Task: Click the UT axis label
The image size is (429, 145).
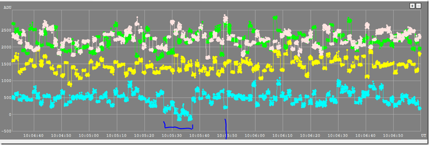Action: (423, 135)
